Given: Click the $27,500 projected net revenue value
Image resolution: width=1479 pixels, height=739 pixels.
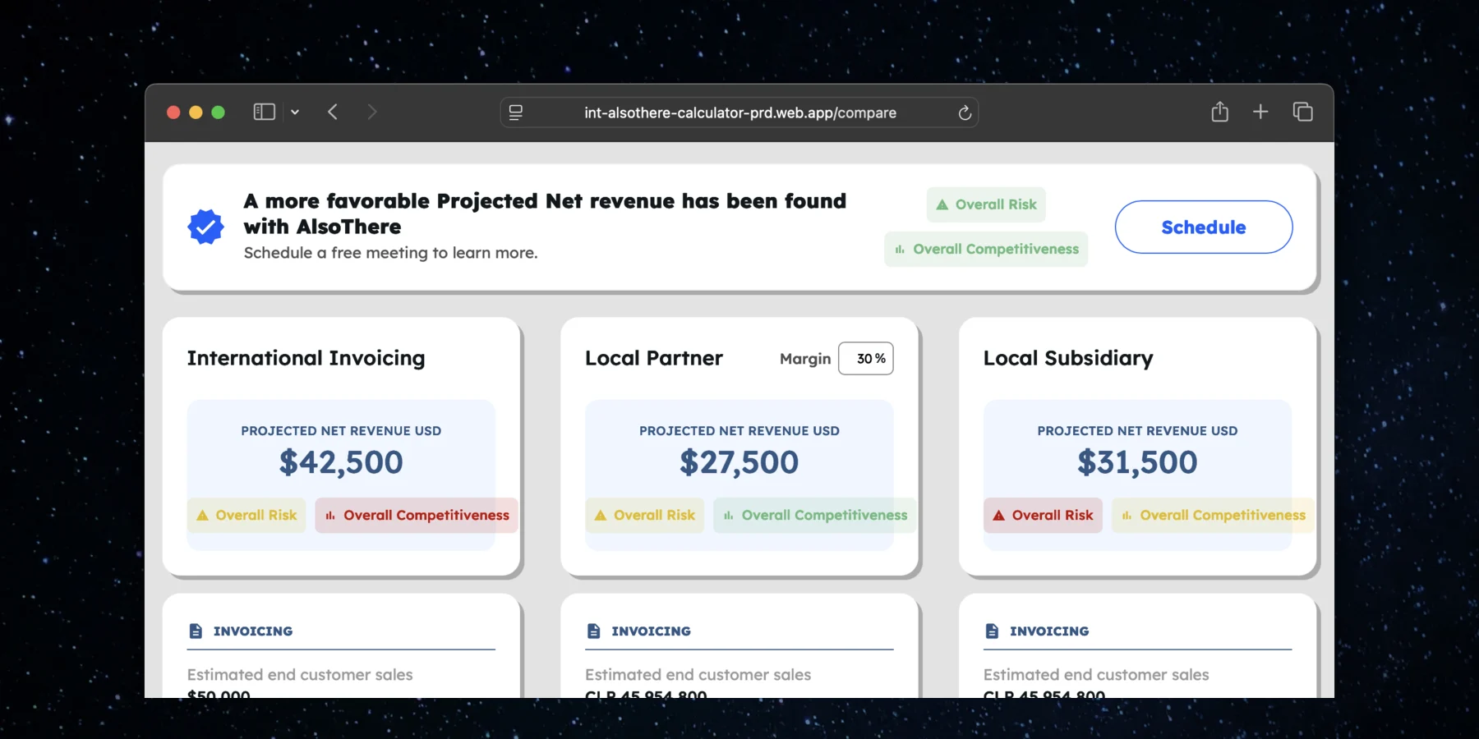Looking at the screenshot, I should (x=739, y=462).
